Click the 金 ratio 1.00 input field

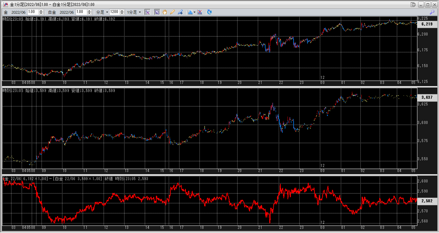[33, 12]
